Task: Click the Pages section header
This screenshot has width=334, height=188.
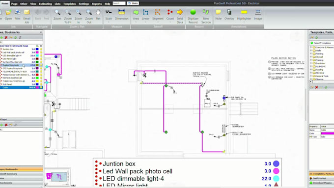Action: (21, 119)
